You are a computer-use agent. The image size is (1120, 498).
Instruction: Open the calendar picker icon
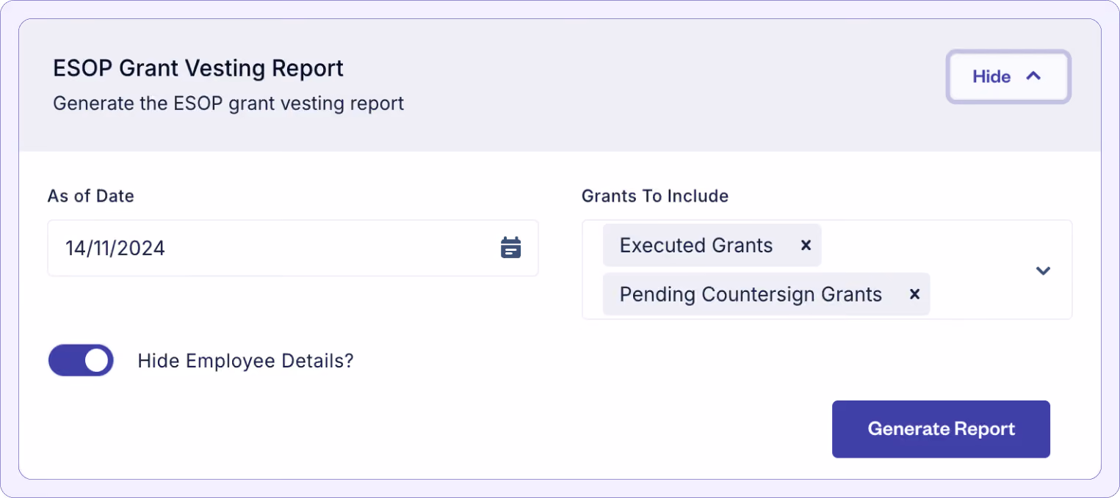click(x=510, y=248)
